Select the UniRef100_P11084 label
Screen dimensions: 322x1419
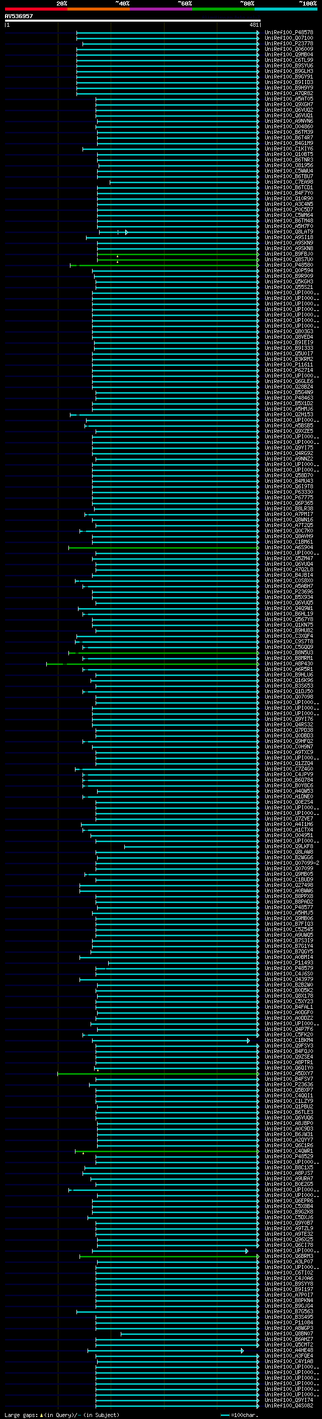pyautogui.click(x=289, y=1322)
